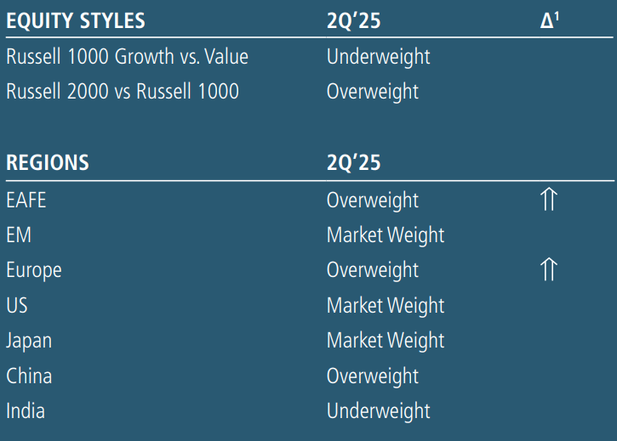Select the China region label
The height and width of the screenshot is (441, 617).
tap(29, 376)
